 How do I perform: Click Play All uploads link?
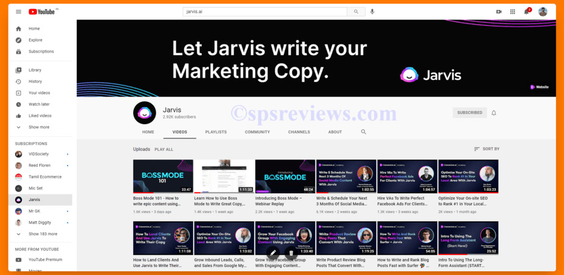[164, 149]
